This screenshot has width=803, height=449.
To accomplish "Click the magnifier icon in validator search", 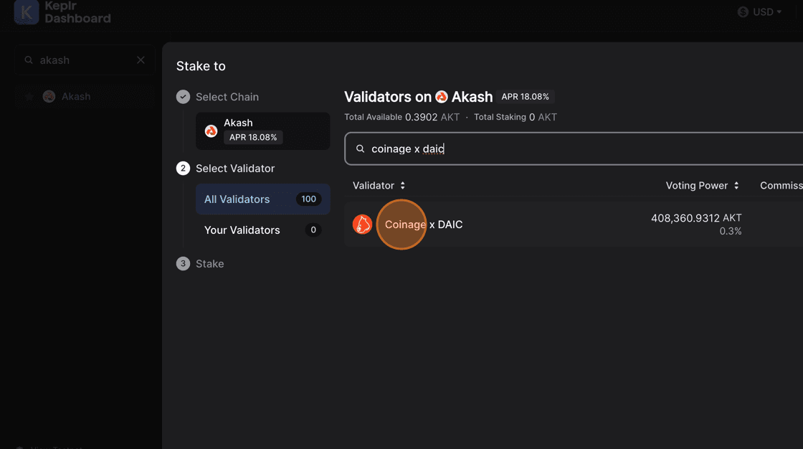I will pyautogui.click(x=361, y=149).
